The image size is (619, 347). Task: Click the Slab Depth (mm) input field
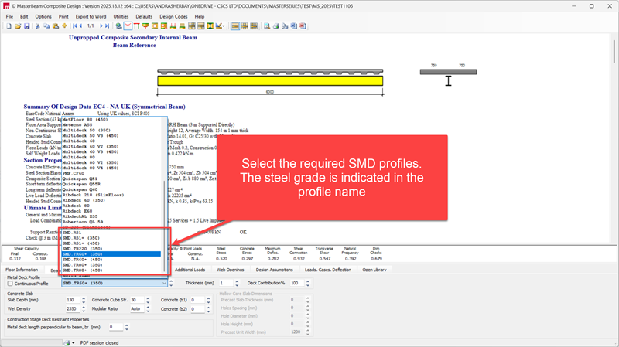tap(73, 300)
